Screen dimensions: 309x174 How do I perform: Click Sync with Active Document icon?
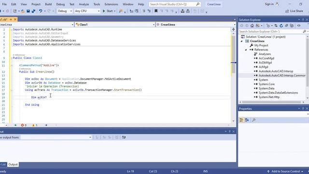pyautogui.click(x=276, y=26)
